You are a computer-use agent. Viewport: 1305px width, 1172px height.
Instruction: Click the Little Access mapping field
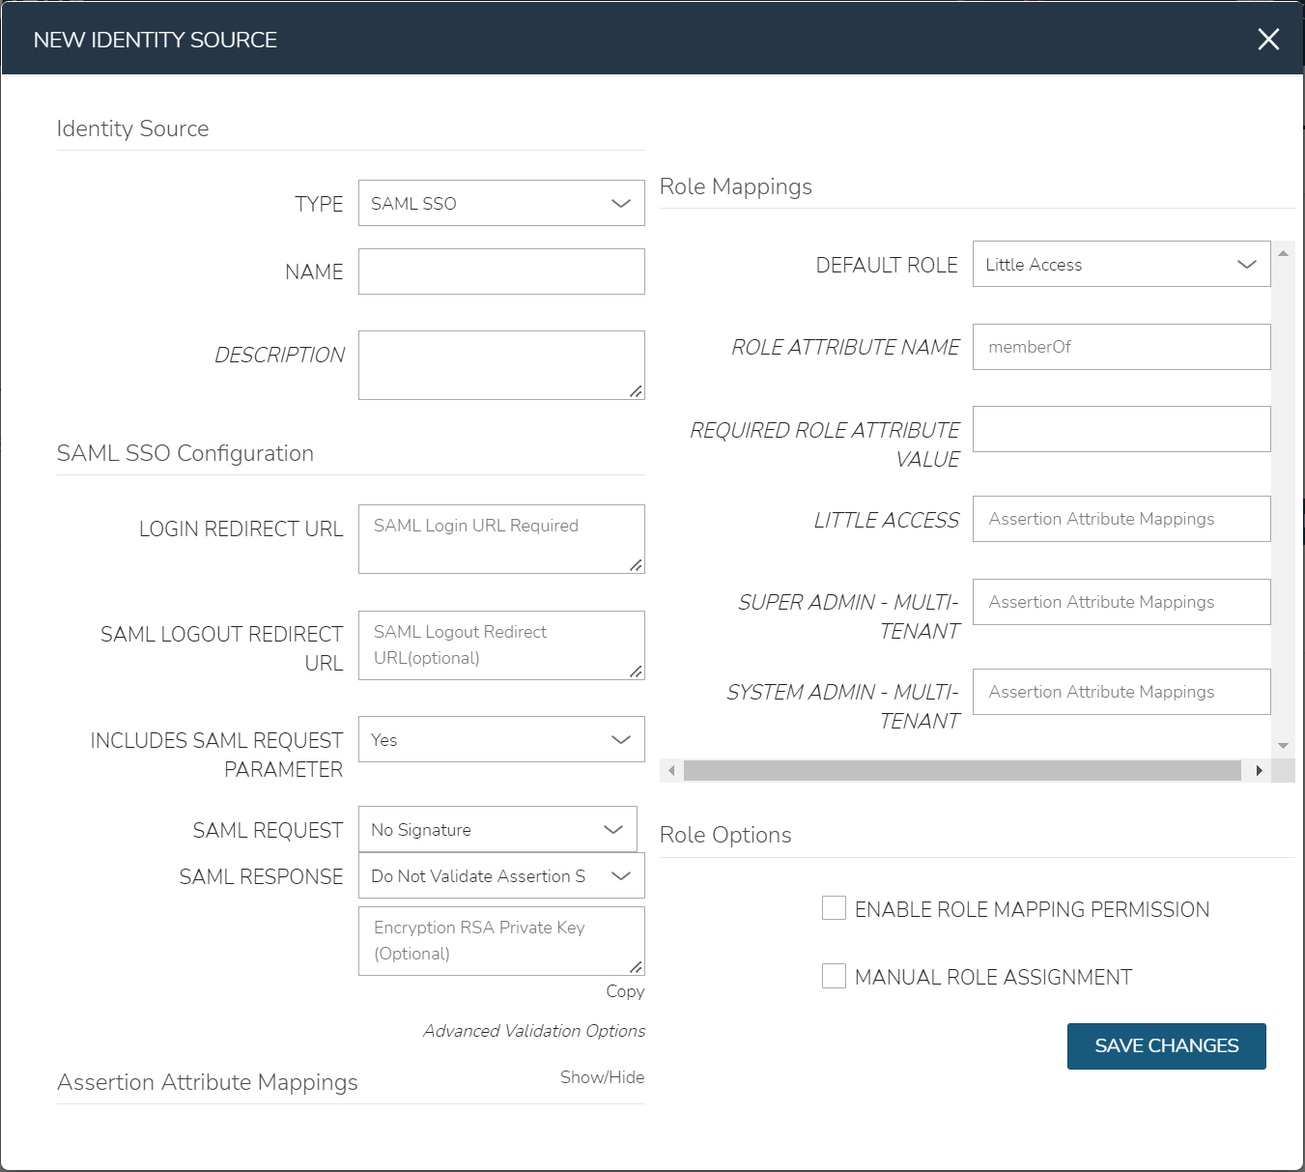pos(1121,519)
